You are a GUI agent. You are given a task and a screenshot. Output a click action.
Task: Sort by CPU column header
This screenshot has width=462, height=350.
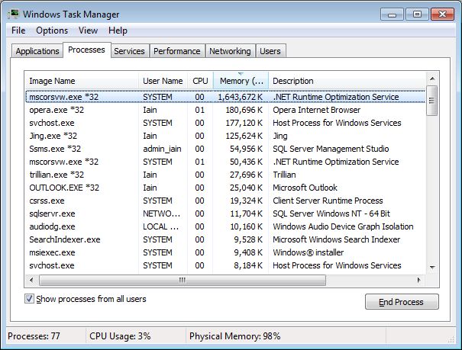tap(200, 81)
